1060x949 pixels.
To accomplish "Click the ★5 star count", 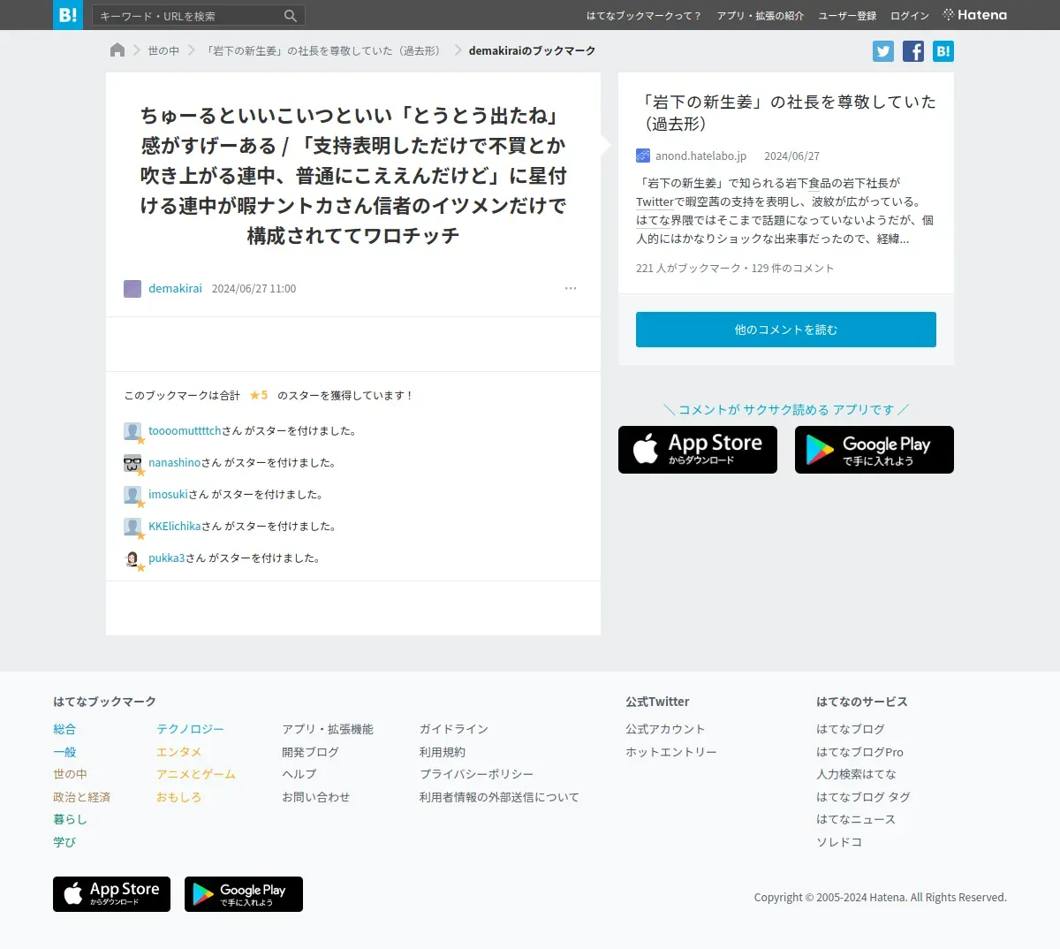I will (259, 395).
